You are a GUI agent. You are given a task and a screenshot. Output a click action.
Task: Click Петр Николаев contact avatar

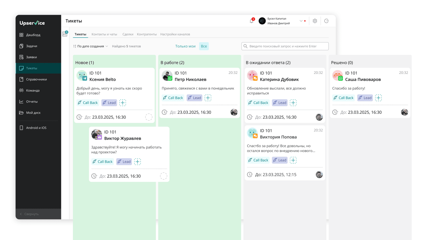point(167,76)
